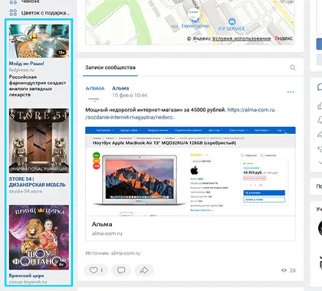322x291 pixels.
Task: Click circus-bryansk.ru ad domain
Action: [28, 282]
